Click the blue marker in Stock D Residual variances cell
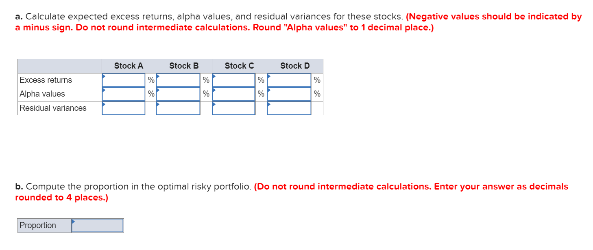593x250 pixels. pos(269,105)
